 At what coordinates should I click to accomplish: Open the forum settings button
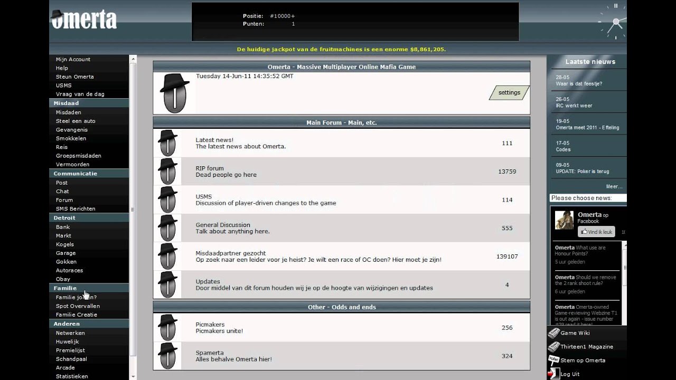509,92
